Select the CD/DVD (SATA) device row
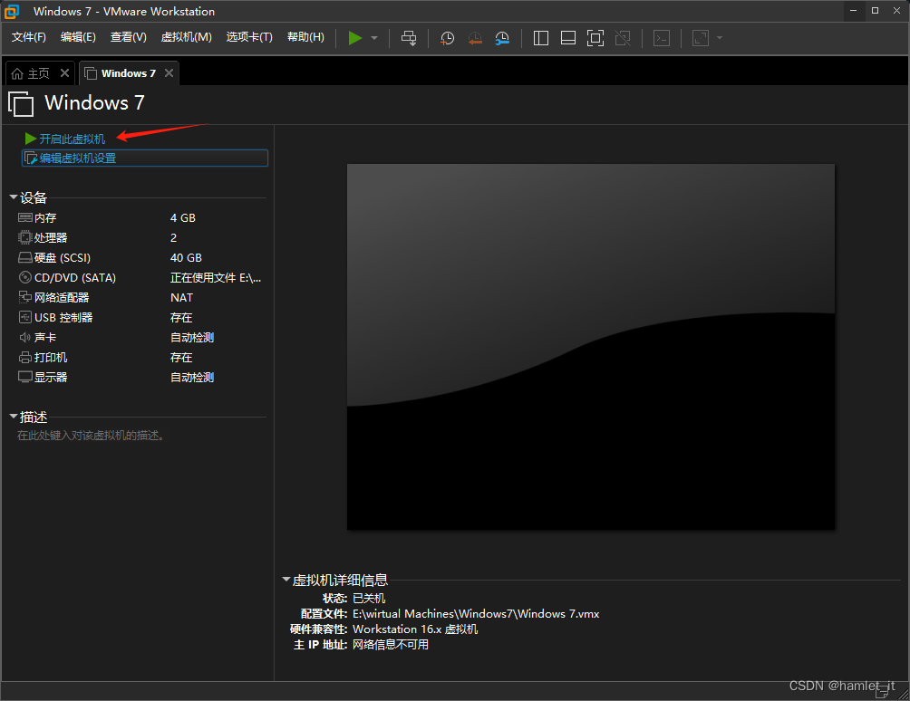 (x=141, y=278)
